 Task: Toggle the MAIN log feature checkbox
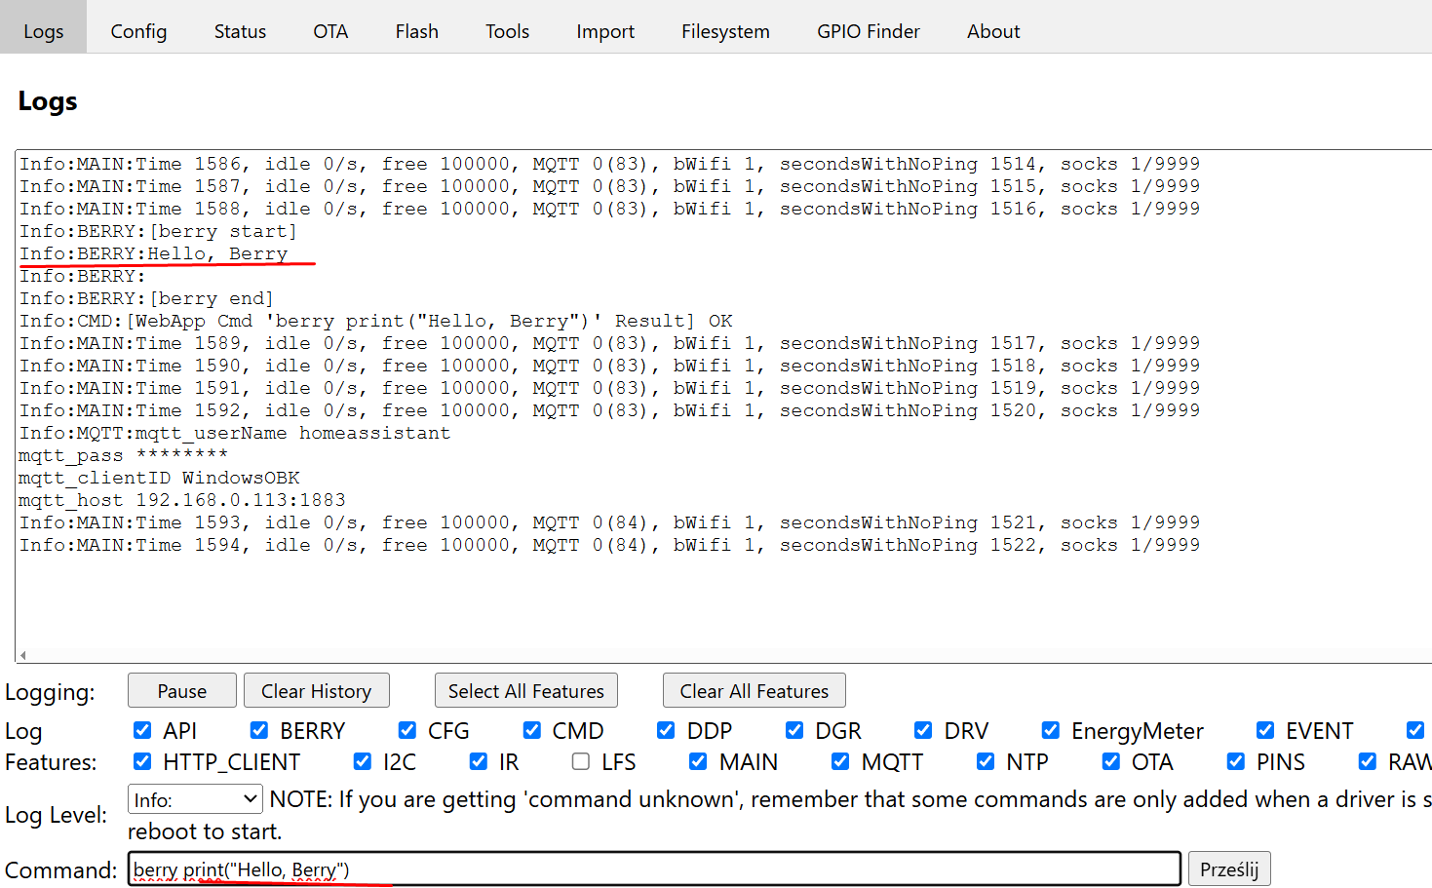698,761
